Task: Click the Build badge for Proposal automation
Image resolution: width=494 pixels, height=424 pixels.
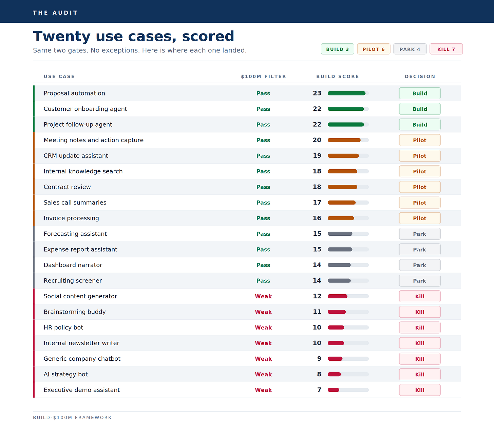Action: point(420,93)
